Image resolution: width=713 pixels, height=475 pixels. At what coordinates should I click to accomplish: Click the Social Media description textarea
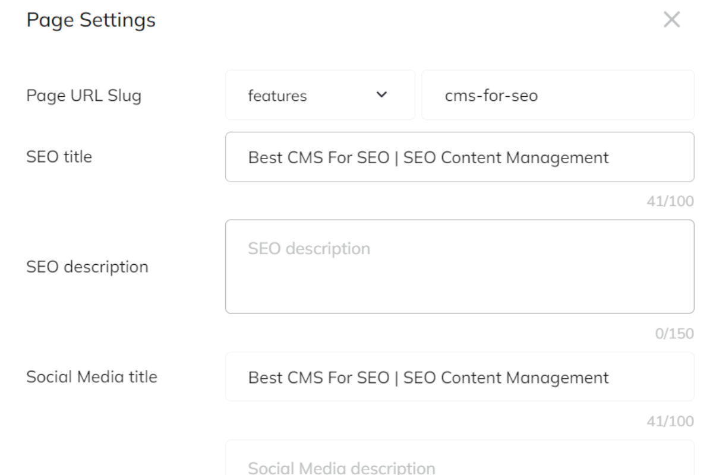point(459,460)
